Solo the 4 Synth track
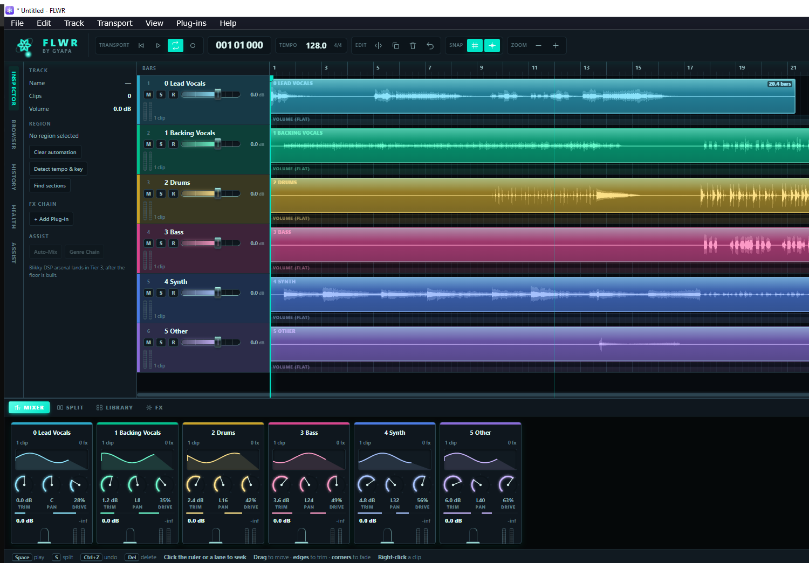 coord(161,293)
